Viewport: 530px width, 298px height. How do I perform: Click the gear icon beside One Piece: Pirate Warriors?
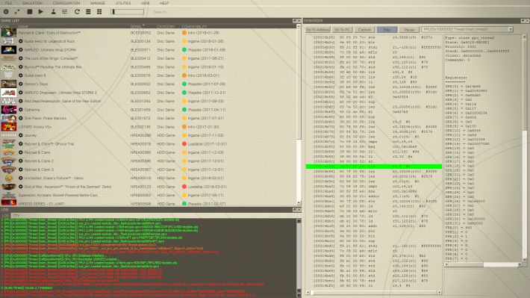(21, 118)
